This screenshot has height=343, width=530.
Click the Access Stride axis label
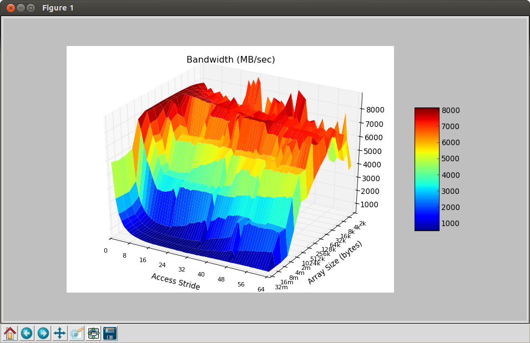[175, 282]
